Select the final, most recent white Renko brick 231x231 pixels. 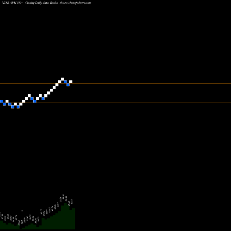pyautogui.click(x=71, y=82)
